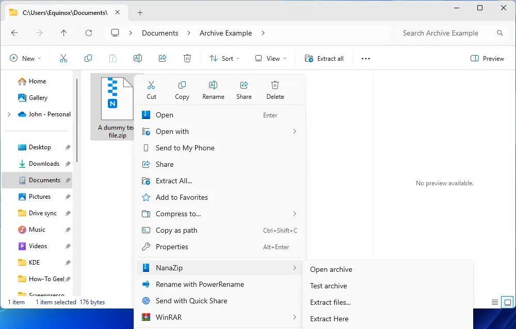Click the Cut icon in the toolbar
Viewport: 516px width, 329px height.
63,59
